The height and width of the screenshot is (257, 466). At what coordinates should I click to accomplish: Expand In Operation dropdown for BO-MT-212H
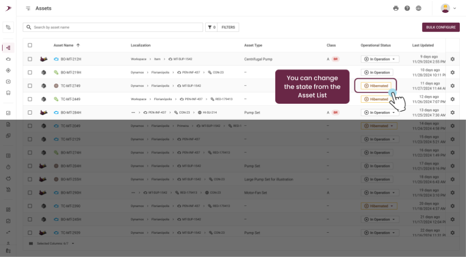(380, 59)
